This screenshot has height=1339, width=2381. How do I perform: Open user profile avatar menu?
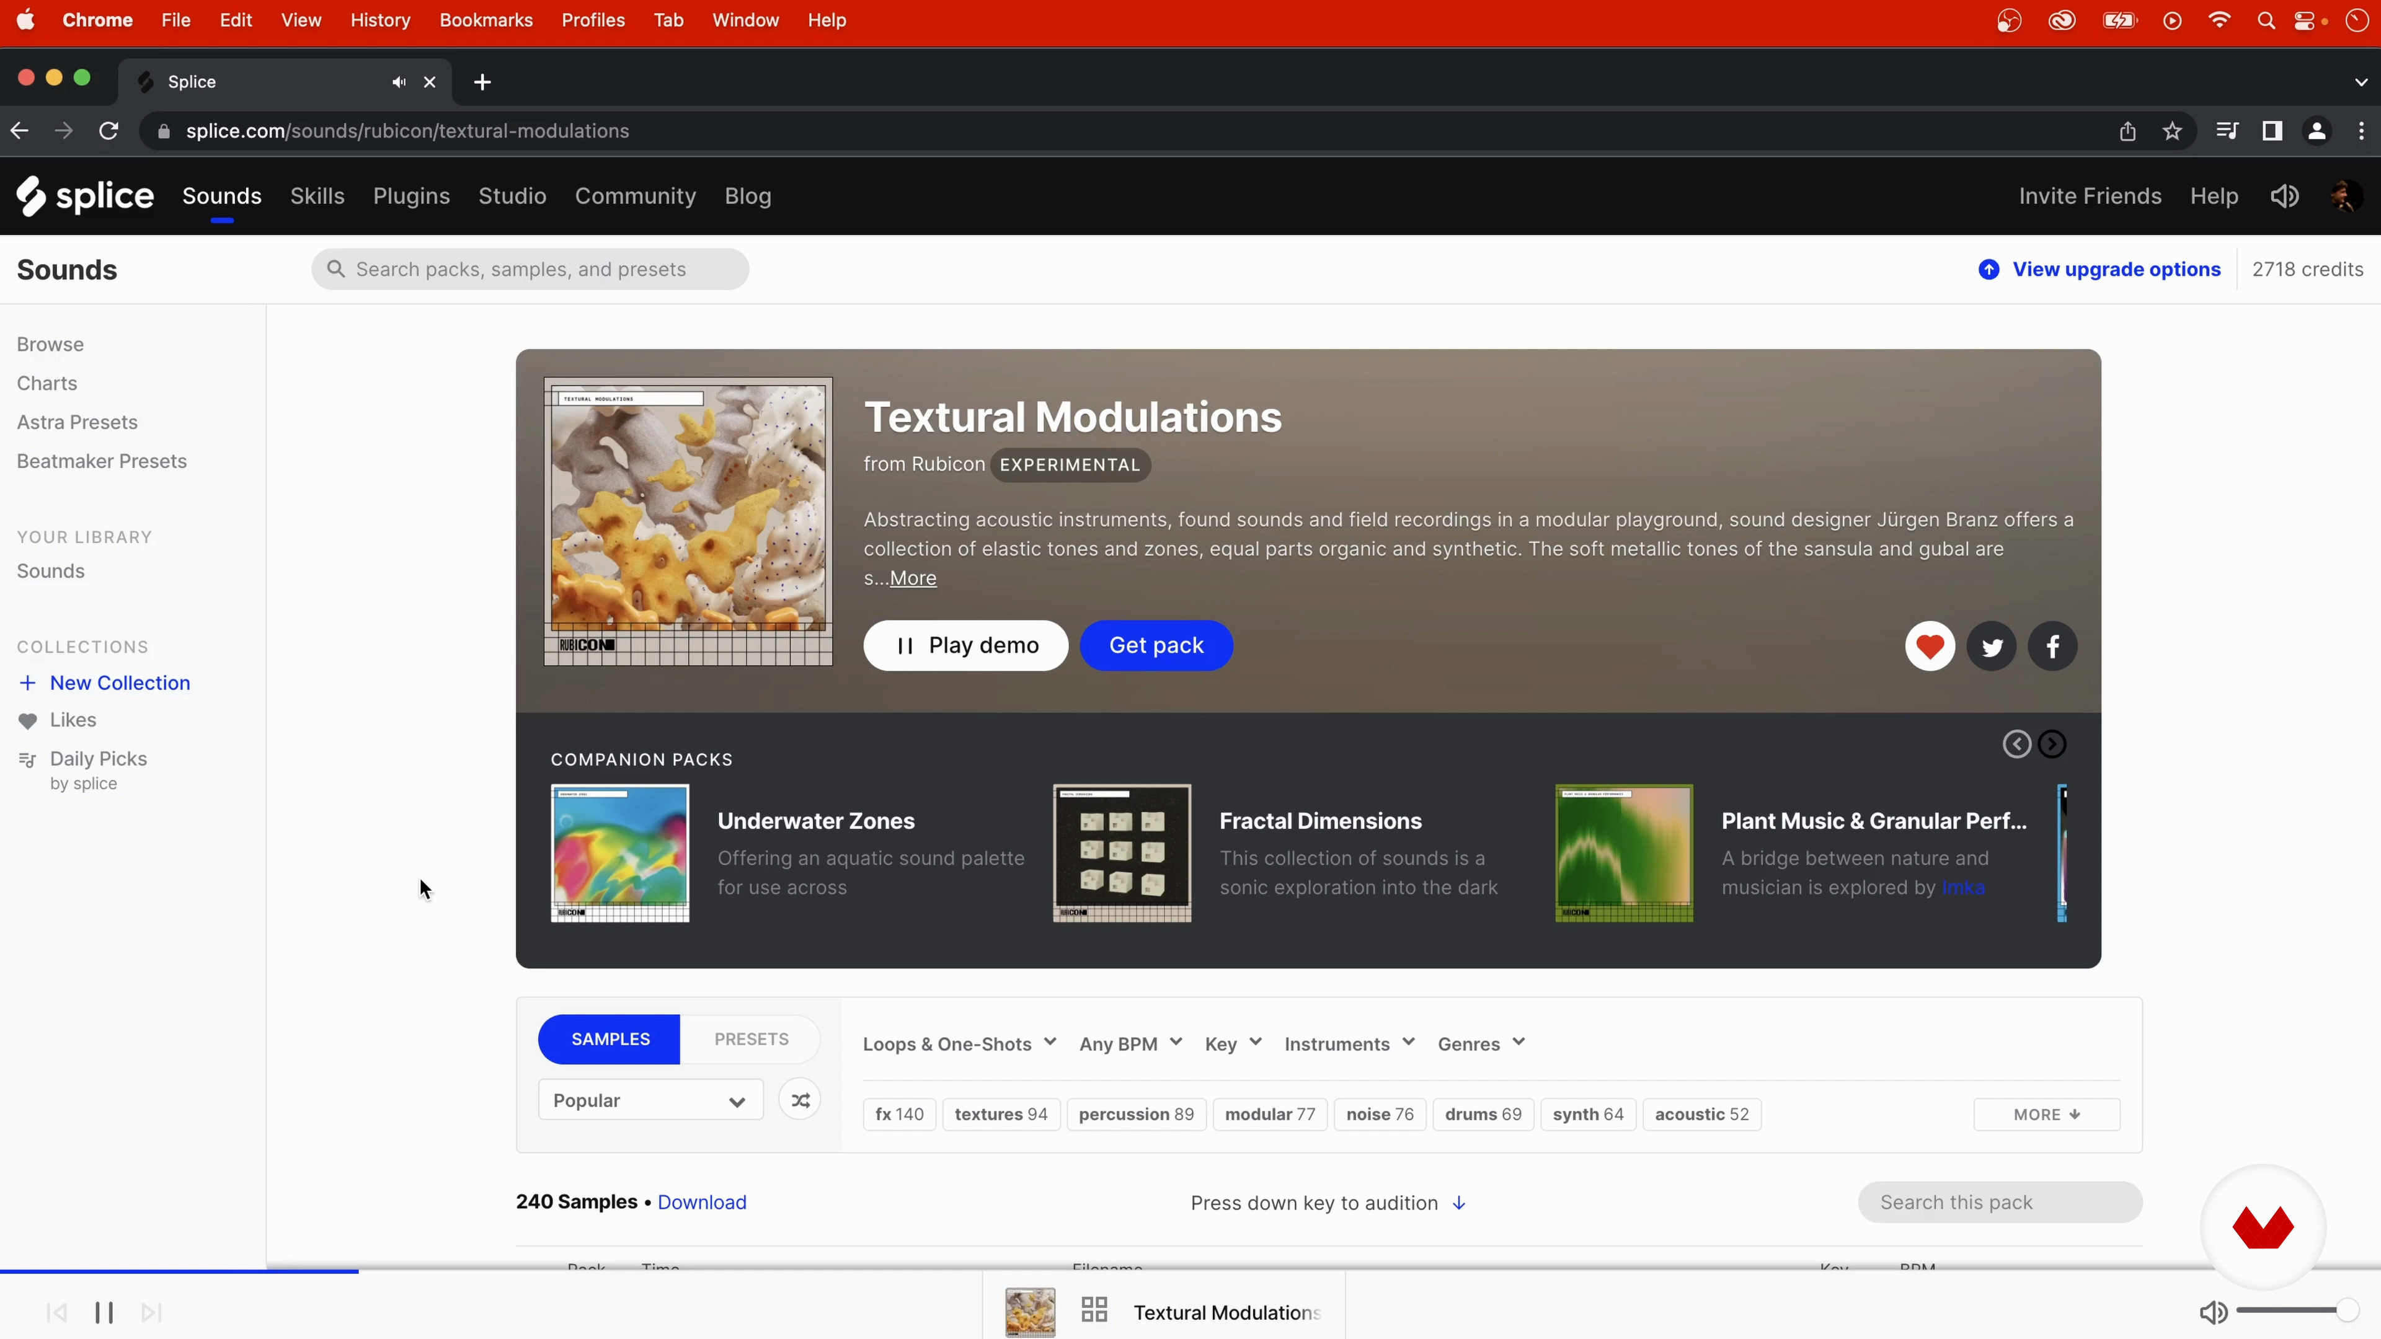[2346, 196]
